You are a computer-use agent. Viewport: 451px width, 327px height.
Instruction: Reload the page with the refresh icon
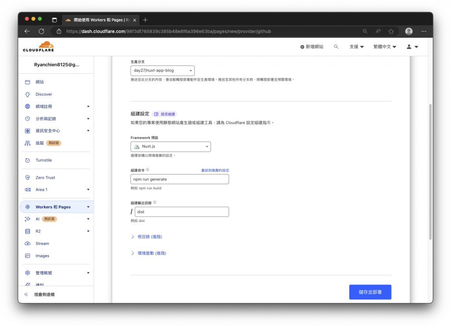pos(41,31)
